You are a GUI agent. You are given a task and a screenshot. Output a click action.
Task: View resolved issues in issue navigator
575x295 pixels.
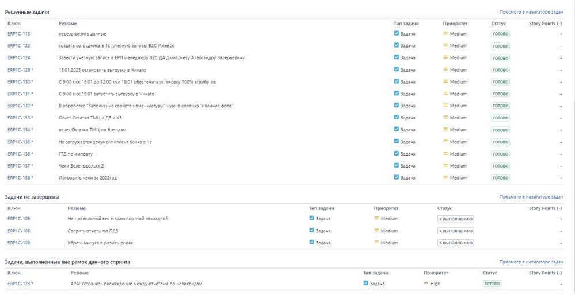click(531, 12)
